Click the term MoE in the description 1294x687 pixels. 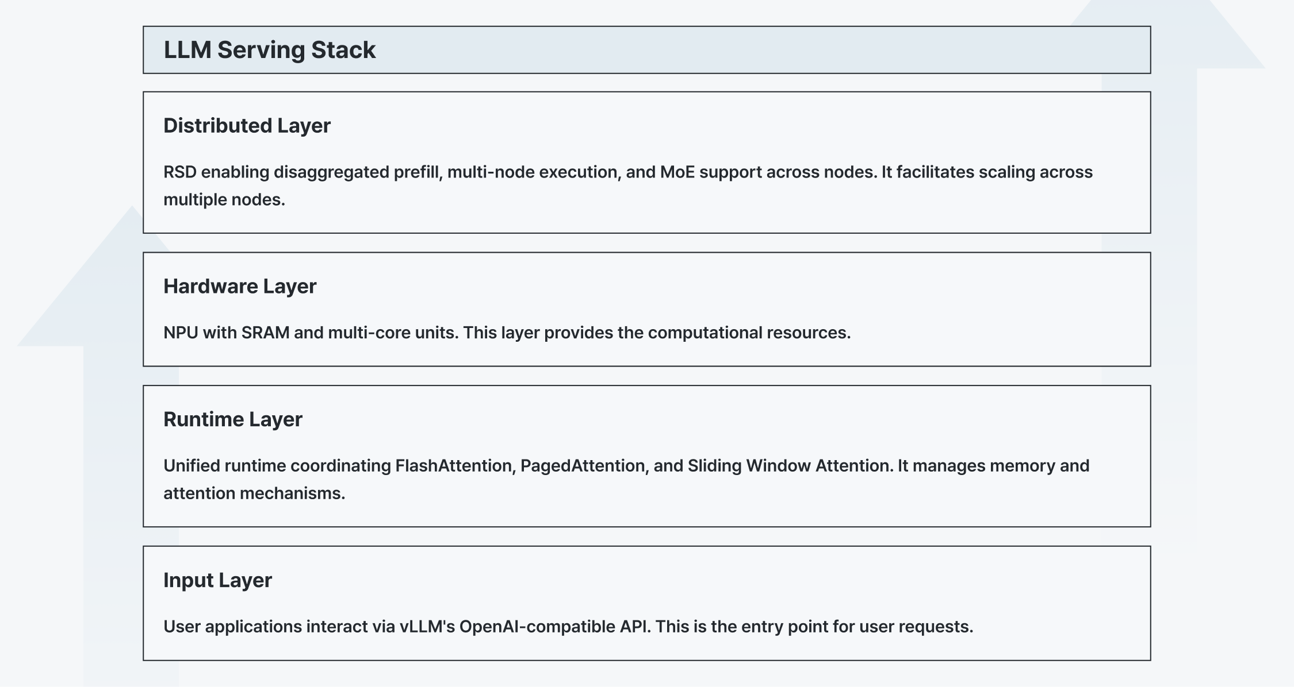(x=677, y=172)
